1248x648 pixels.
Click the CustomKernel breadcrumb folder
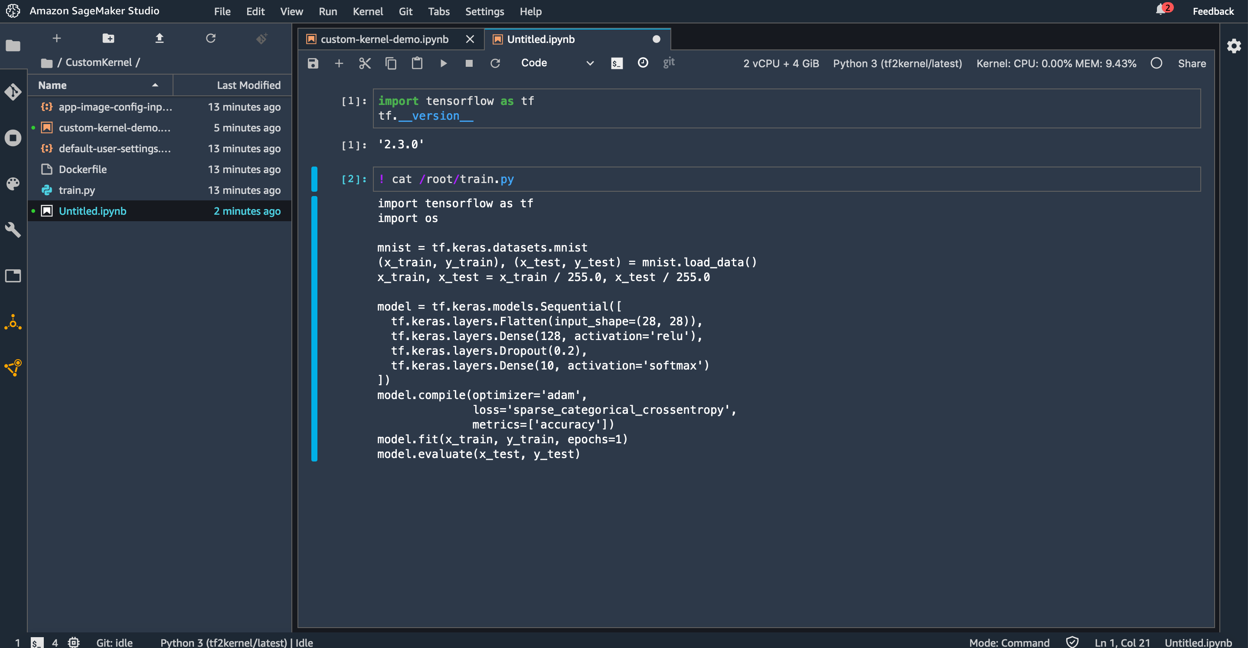point(99,62)
